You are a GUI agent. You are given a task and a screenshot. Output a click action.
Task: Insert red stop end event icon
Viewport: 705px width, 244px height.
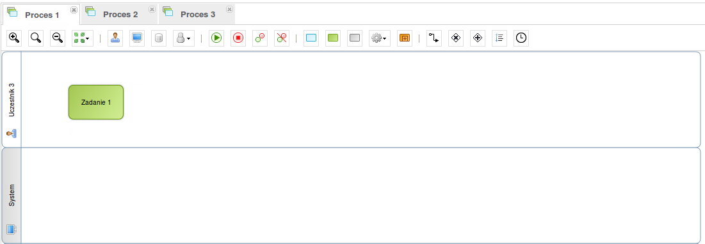click(238, 38)
